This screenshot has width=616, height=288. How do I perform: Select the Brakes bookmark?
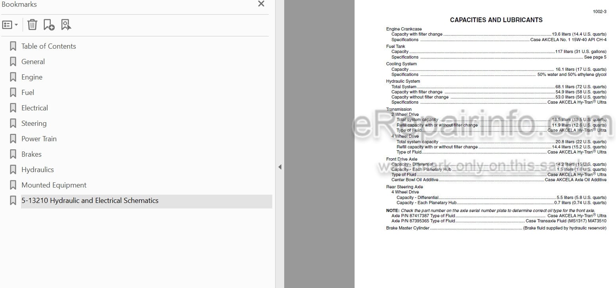coord(31,154)
